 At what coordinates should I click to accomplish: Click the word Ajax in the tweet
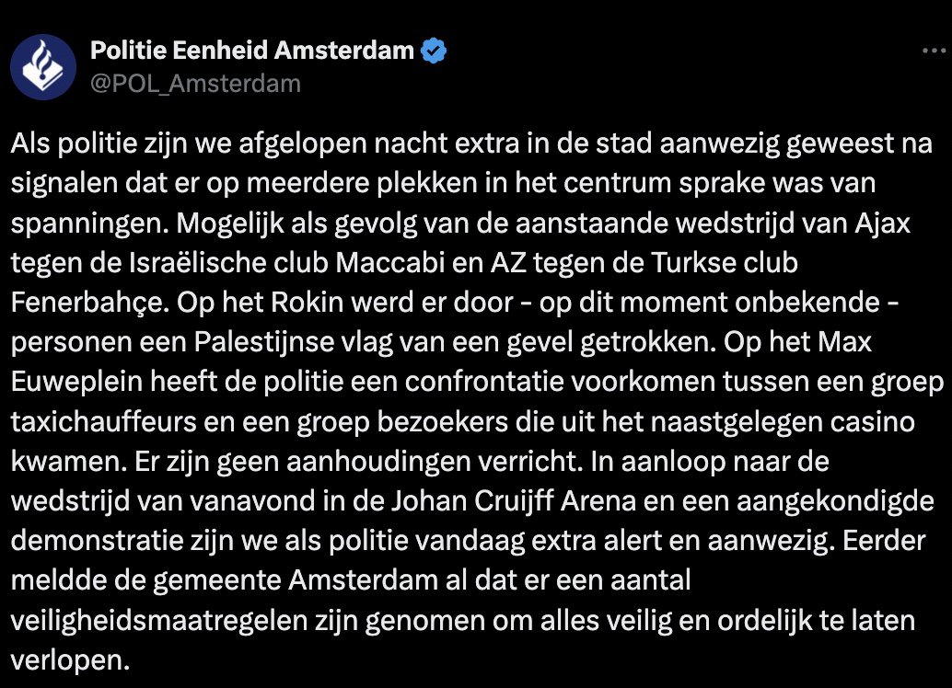[x=885, y=223]
